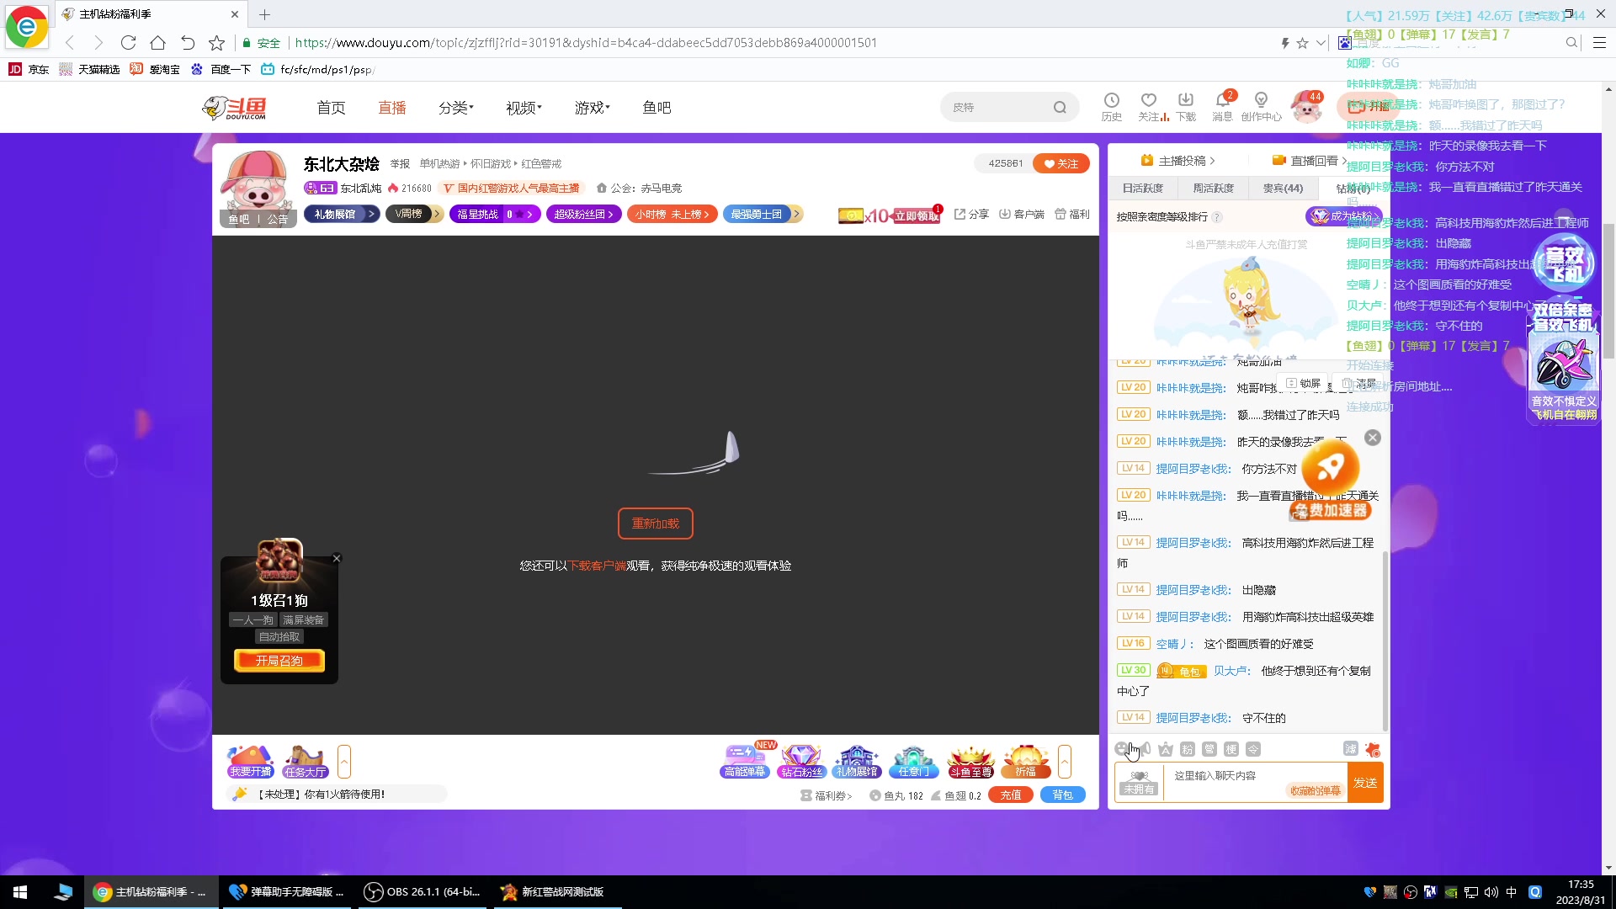The image size is (1616, 909).
Task: Select the 钻石粉丝 diamond fans icon
Action: pos(801,760)
